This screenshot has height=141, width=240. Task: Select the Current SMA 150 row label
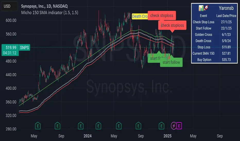pos(203,53)
